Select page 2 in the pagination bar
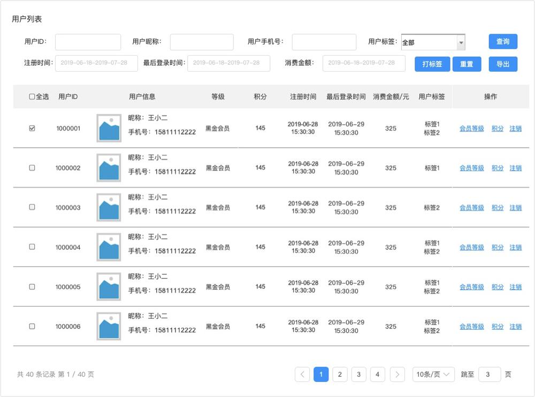 coord(340,375)
